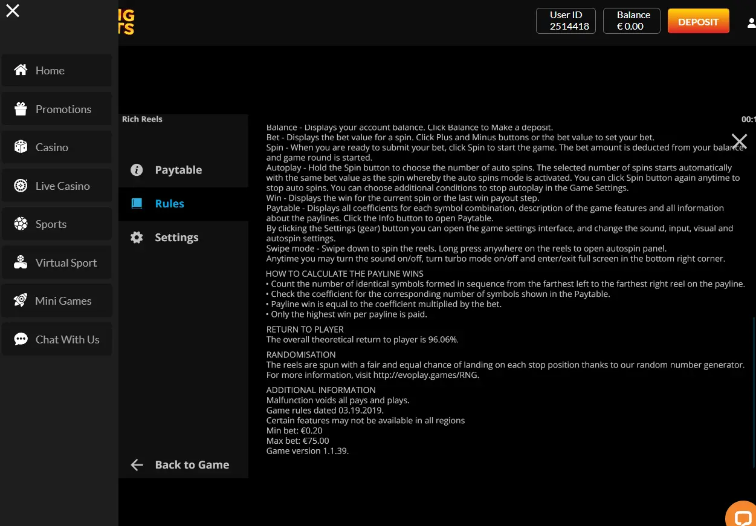Click the Back to Game arrow icon
The width and height of the screenshot is (756, 526).
pos(137,464)
